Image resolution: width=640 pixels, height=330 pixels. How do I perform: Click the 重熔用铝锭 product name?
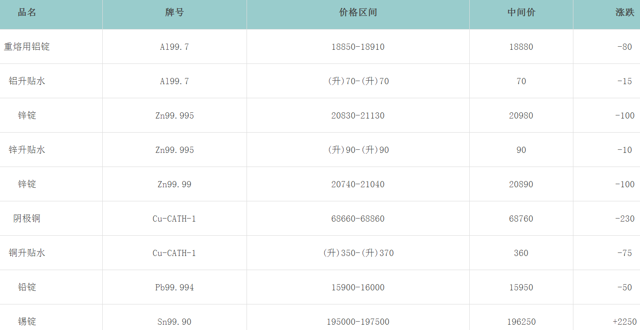coord(27,47)
